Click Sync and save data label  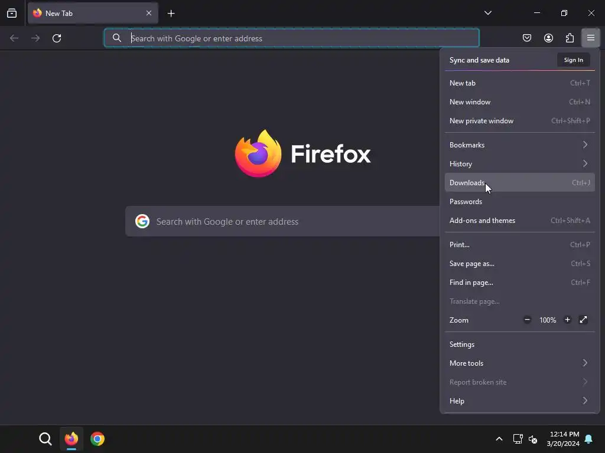pos(479,60)
